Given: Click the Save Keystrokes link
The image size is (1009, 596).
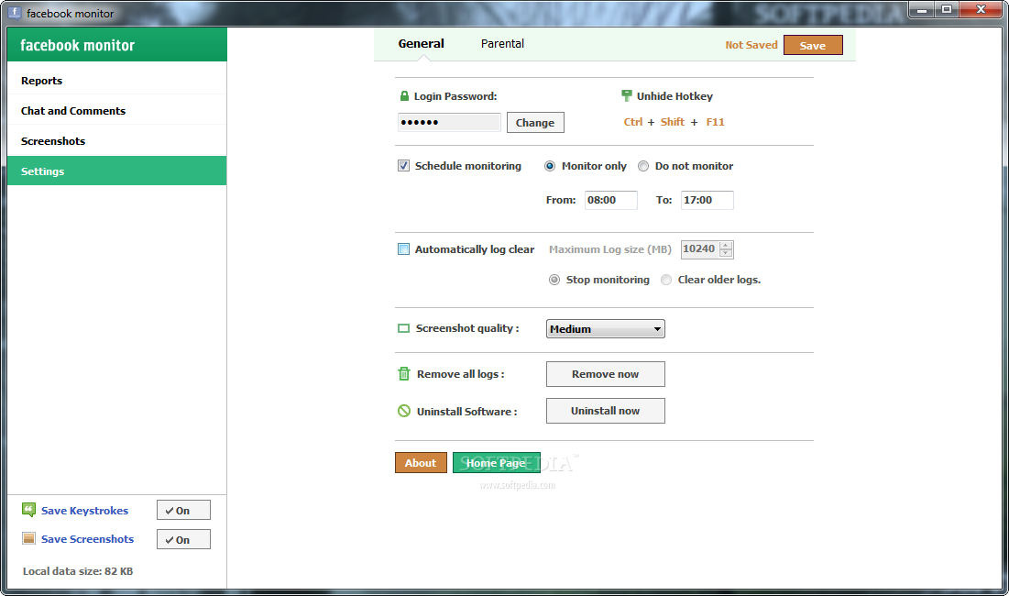Looking at the screenshot, I should tap(85, 511).
